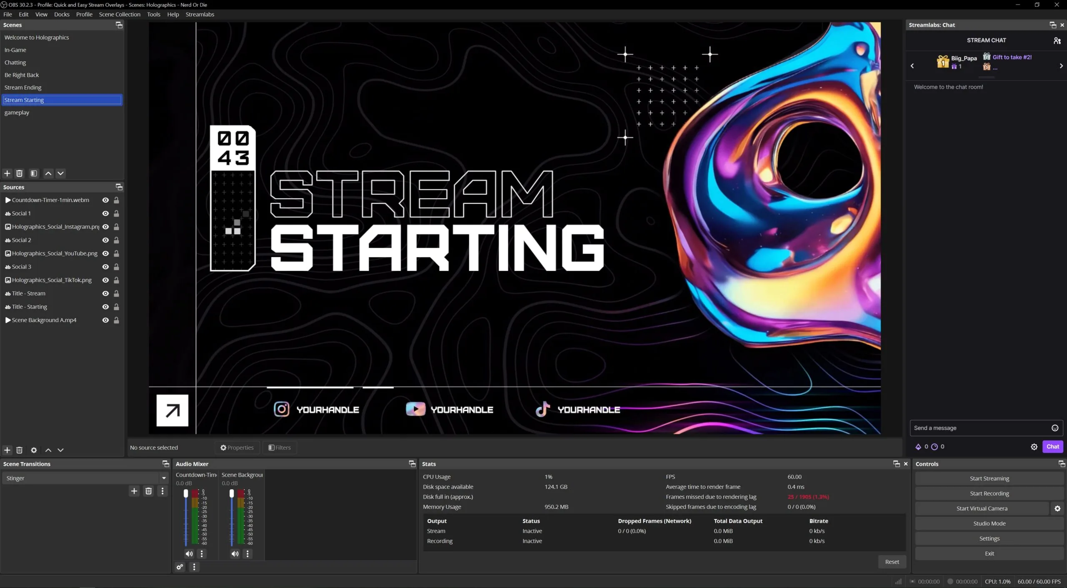Hide the Holographics_Social_Instagram.png source
1067x588 pixels.
click(105, 227)
